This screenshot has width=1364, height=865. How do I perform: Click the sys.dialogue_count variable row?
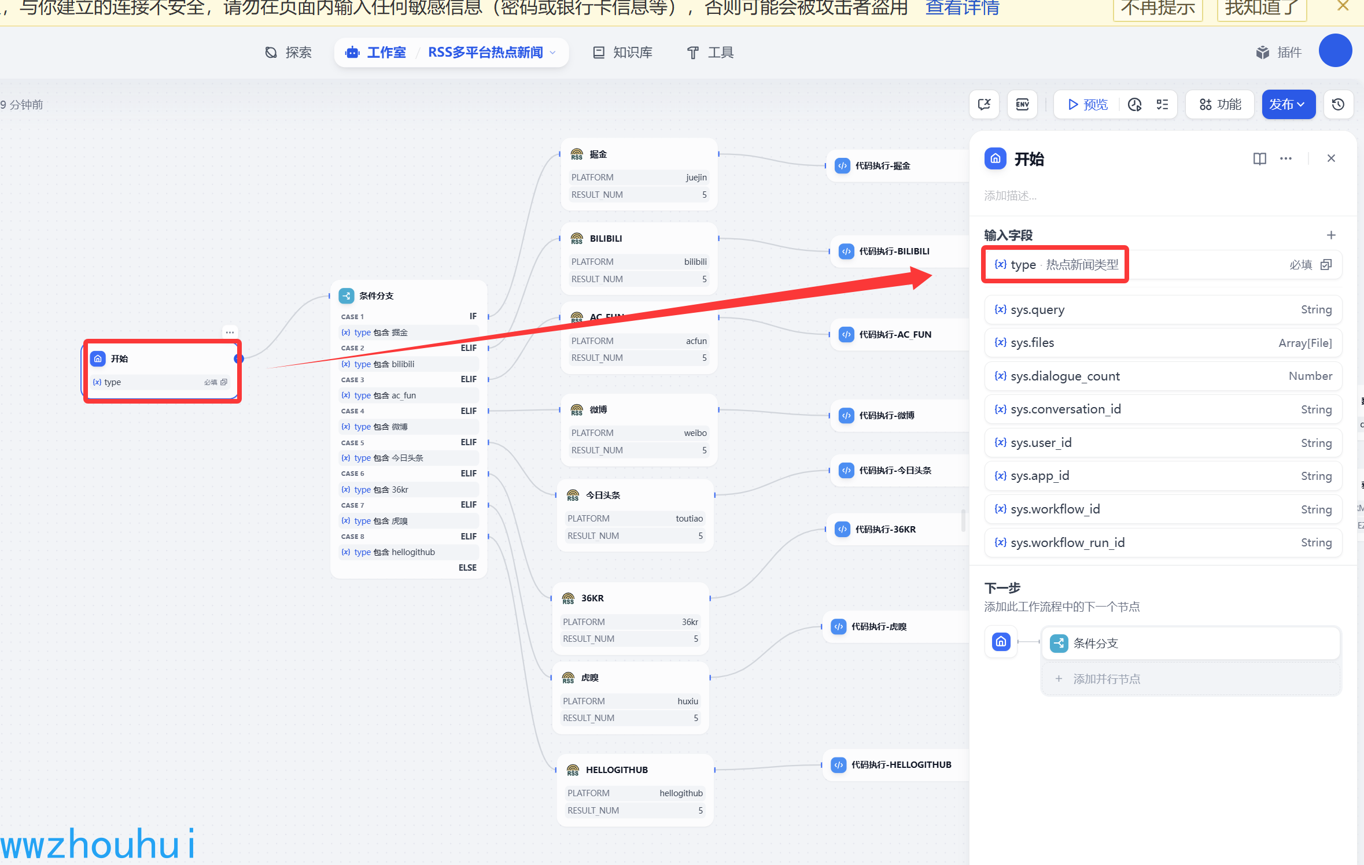click(x=1163, y=376)
